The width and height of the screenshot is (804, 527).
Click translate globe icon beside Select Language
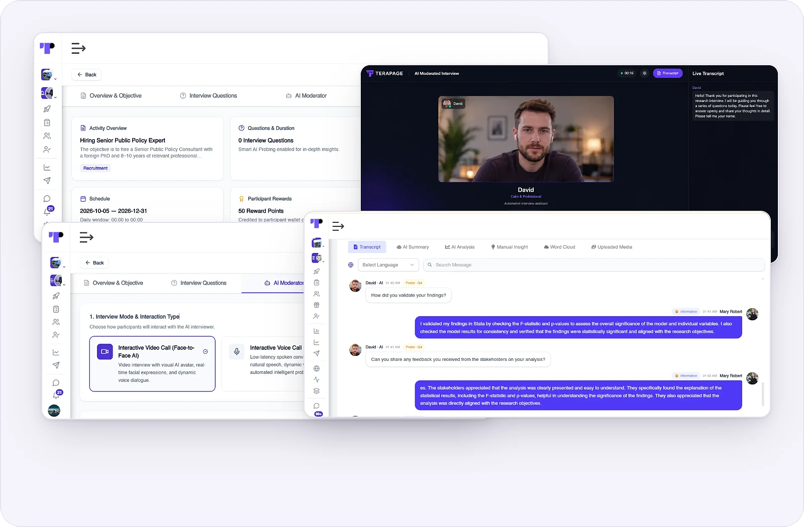351,265
